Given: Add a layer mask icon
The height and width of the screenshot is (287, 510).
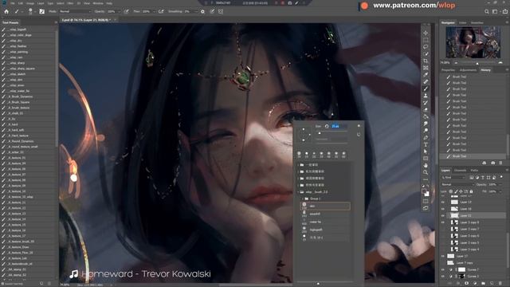Looking at the screenshot, I should 466,284.
